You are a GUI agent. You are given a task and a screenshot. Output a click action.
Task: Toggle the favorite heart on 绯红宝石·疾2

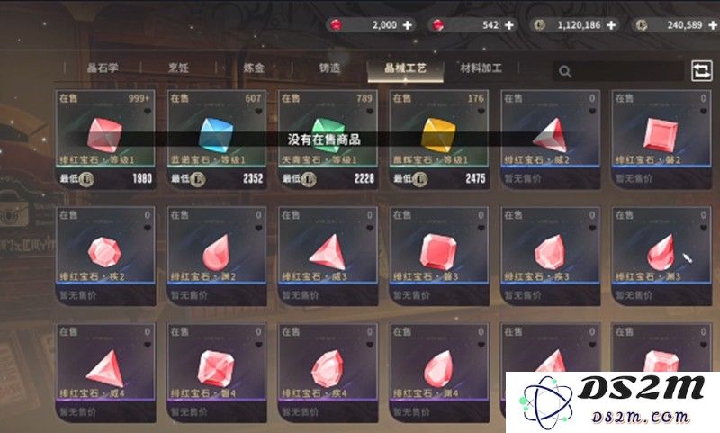click(x=148, y=228)
